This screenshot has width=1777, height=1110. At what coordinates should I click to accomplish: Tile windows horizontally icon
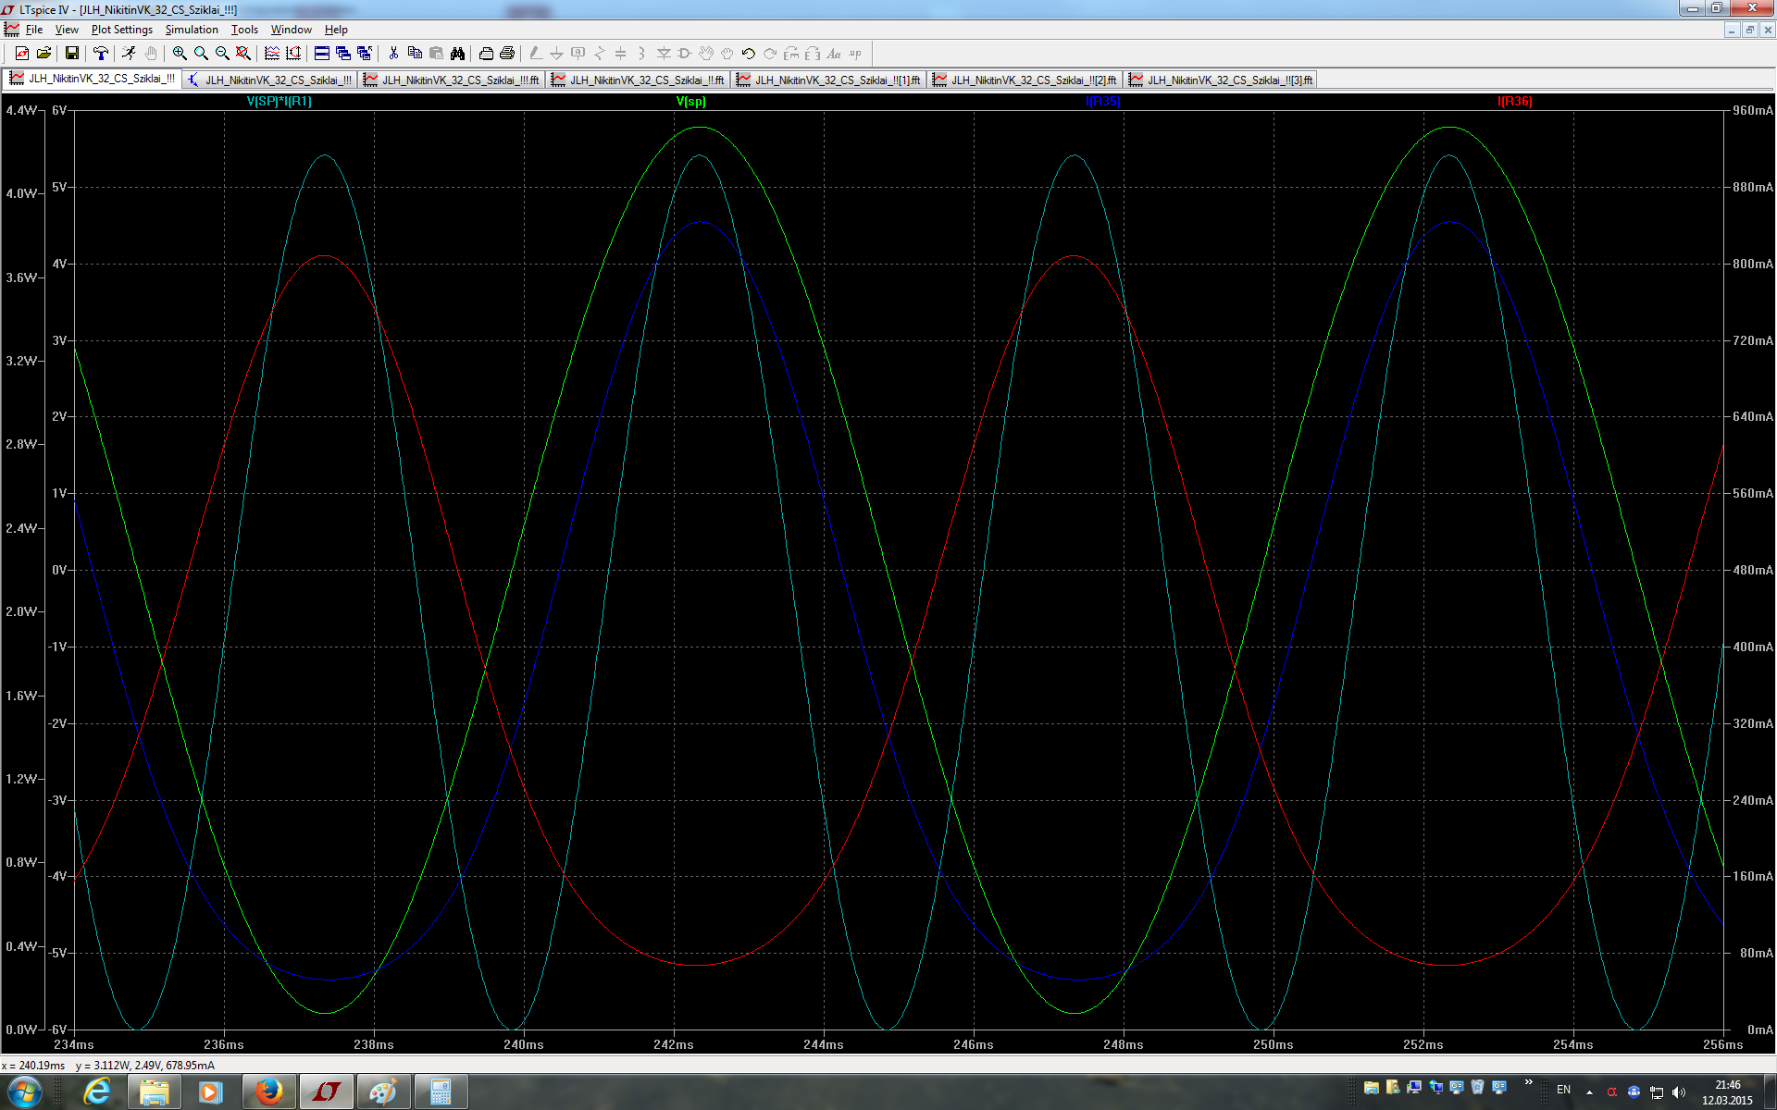322,54
